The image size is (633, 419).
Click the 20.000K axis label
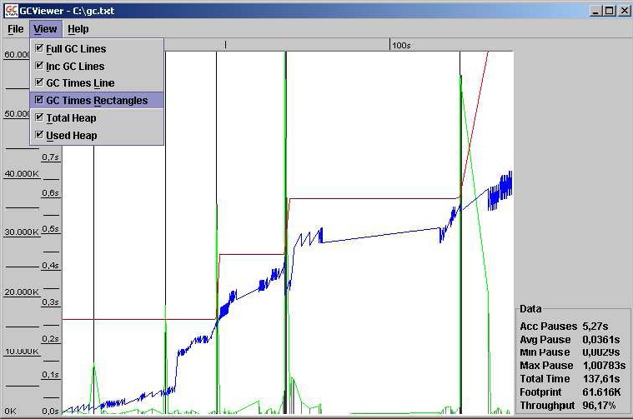coord(22,292)
